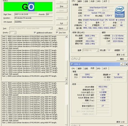This screenshot has width=128, height=126.
Task: Click the DC mode value Symmetric
Action: point(118,77)
